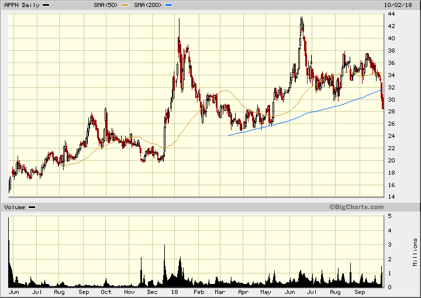Click the 40 price axis label

coord(391,39)
